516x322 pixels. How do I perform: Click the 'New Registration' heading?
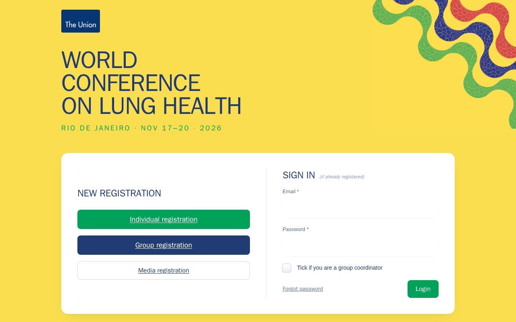coord(119,193)
